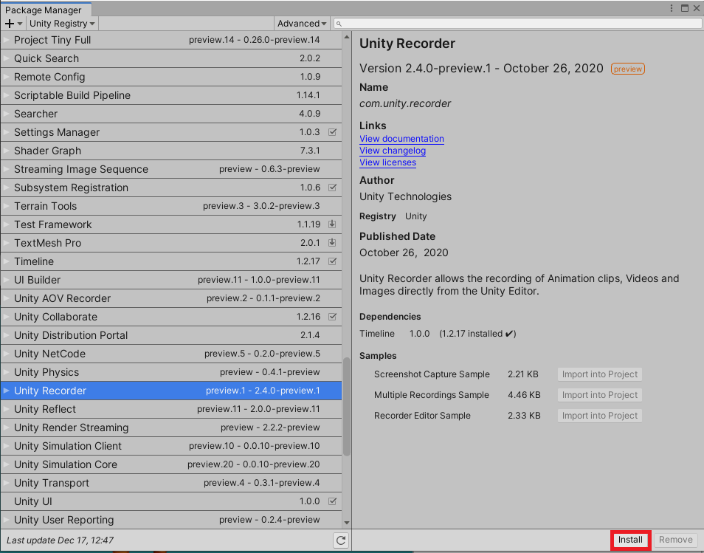Click the installed checkmark beside Unity UI

click(332, 501)
